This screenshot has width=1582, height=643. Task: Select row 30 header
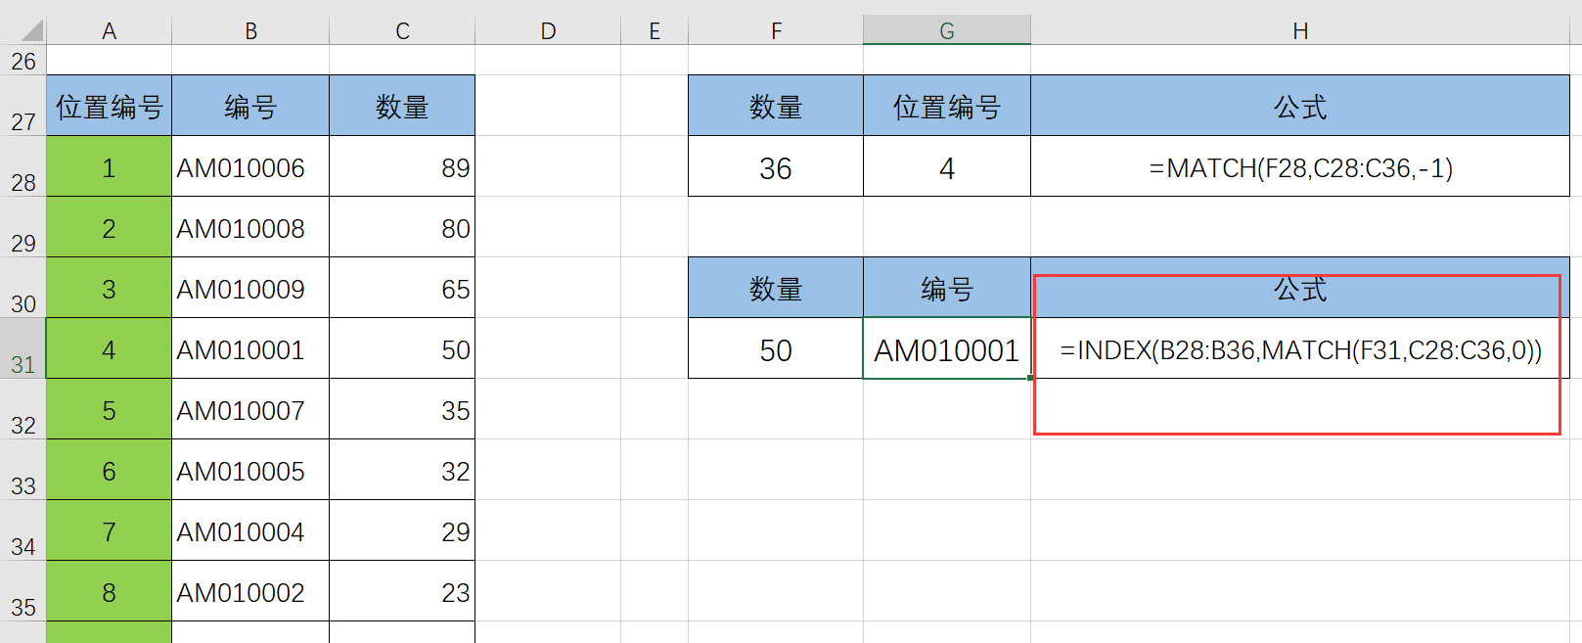23,288
